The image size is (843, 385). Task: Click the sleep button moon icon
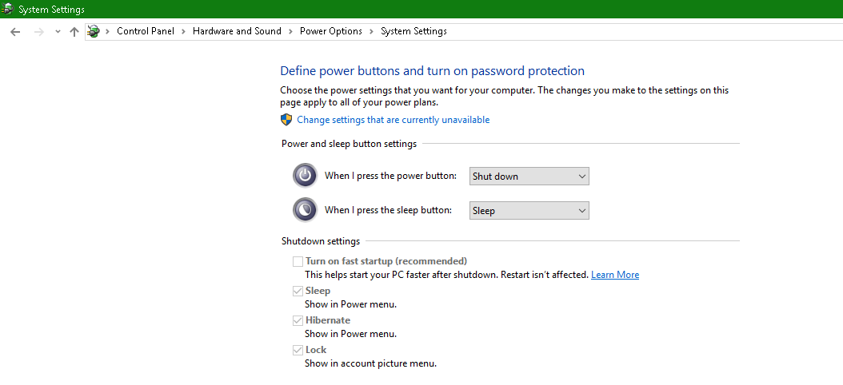pyautogui.click(x=305, y=210)
